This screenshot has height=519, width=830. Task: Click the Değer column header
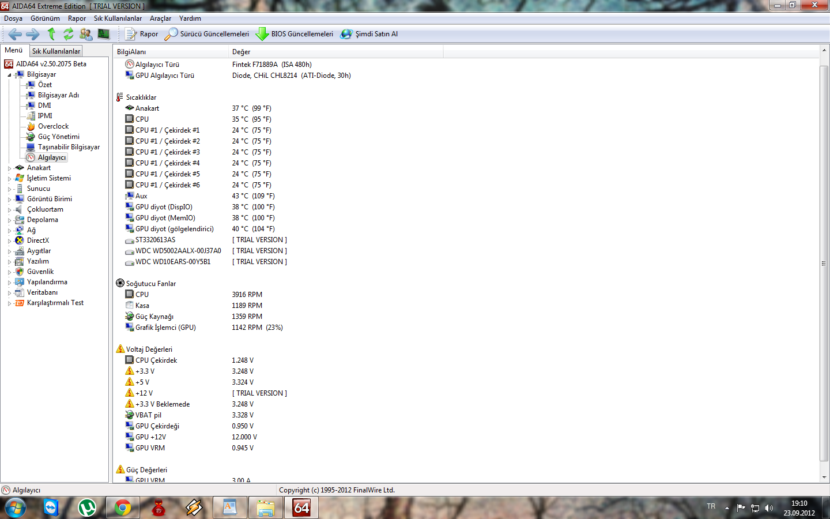336,52
